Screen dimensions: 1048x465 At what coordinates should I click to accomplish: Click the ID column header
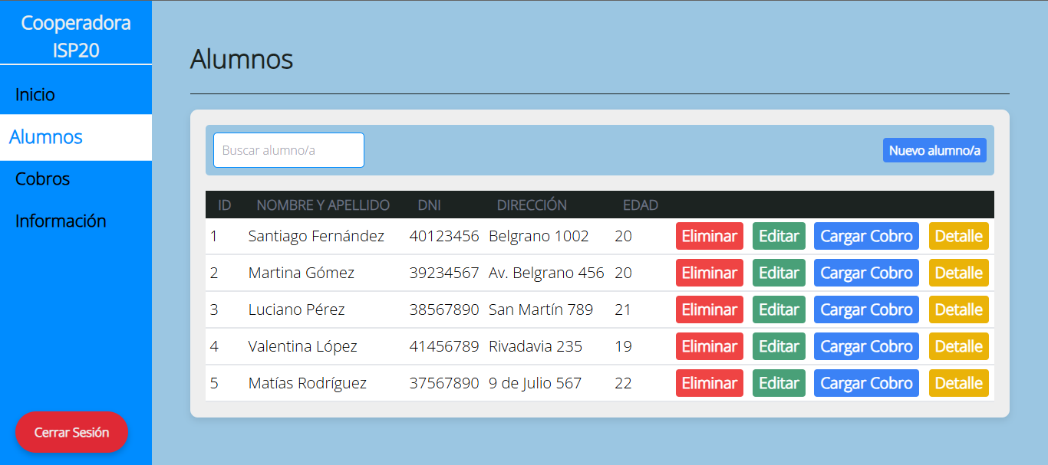point(225,205)
